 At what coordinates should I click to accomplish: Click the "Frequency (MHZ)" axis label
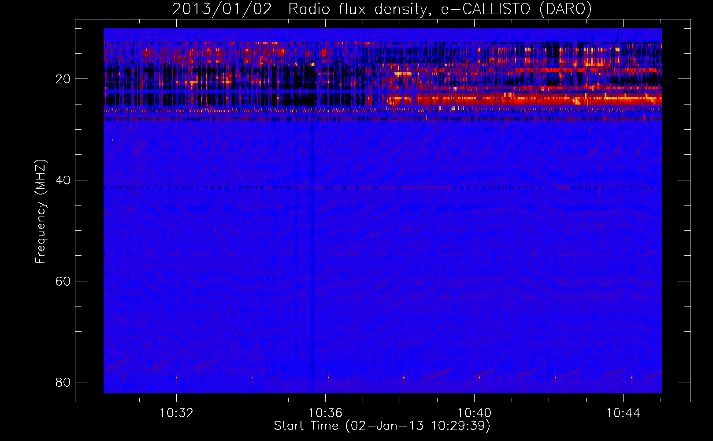pyautogui.click(x=41, y=212)
